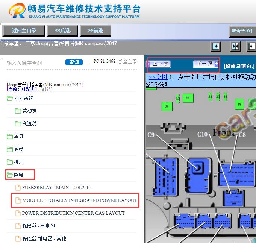Screen dimensions: 256x243
Task: Expand the 动力系统 folder
Action: pyautogui.click(x=24, y=98)
